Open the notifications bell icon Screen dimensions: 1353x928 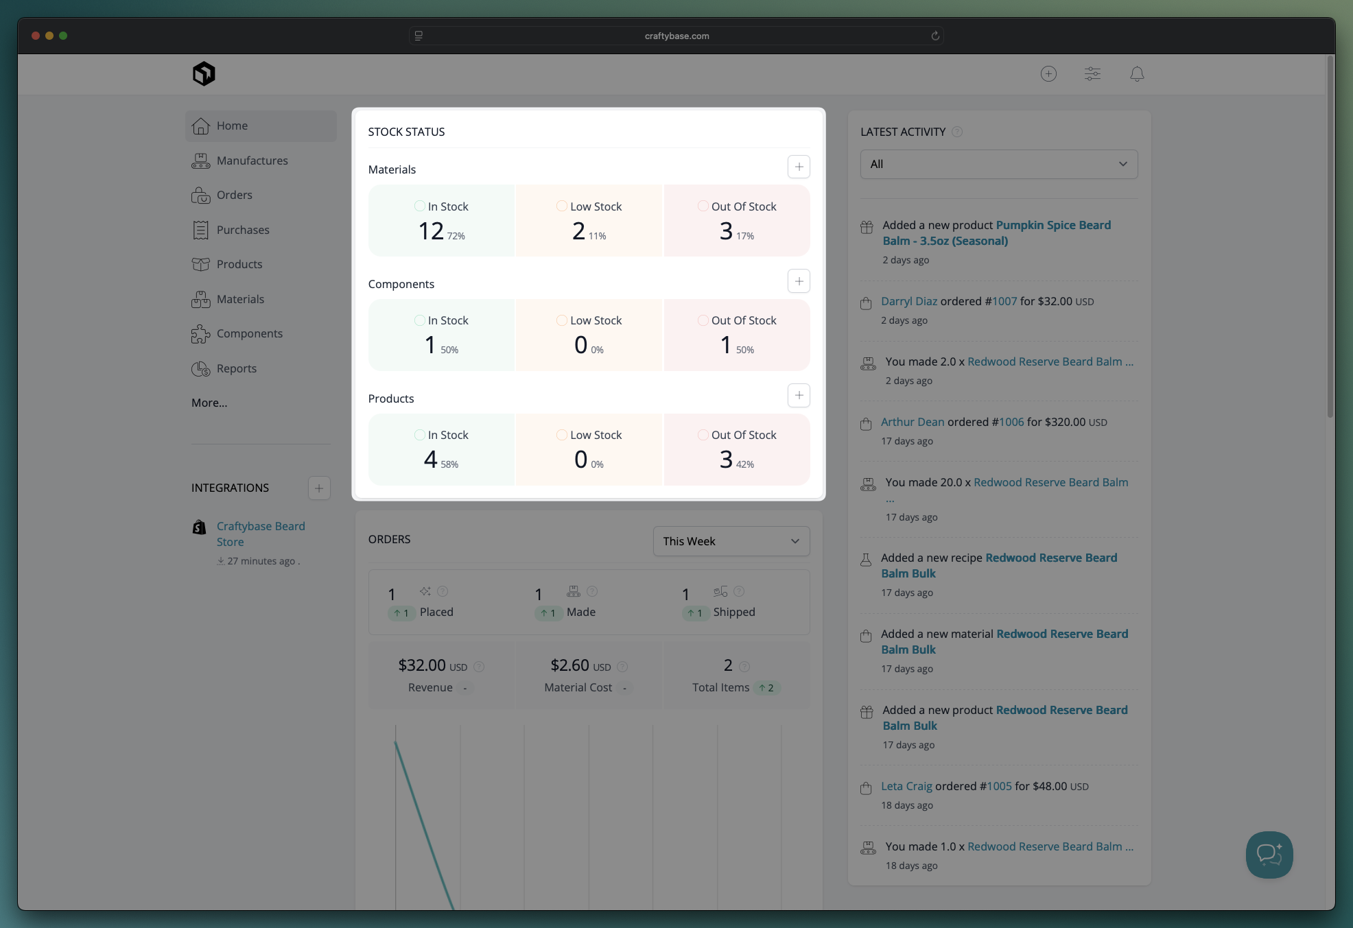(x=1136, y=73)
